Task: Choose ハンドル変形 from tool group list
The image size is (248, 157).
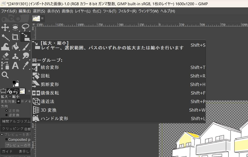Action: [x=119, y=118]
